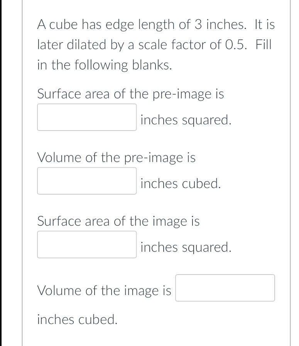The image size is (299, 346).
Task: Click the 'inches squared' text after first blank
Action: pos(185,120)
